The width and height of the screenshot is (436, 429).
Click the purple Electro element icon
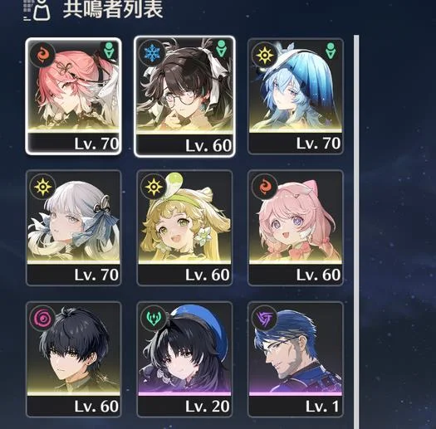264,318
